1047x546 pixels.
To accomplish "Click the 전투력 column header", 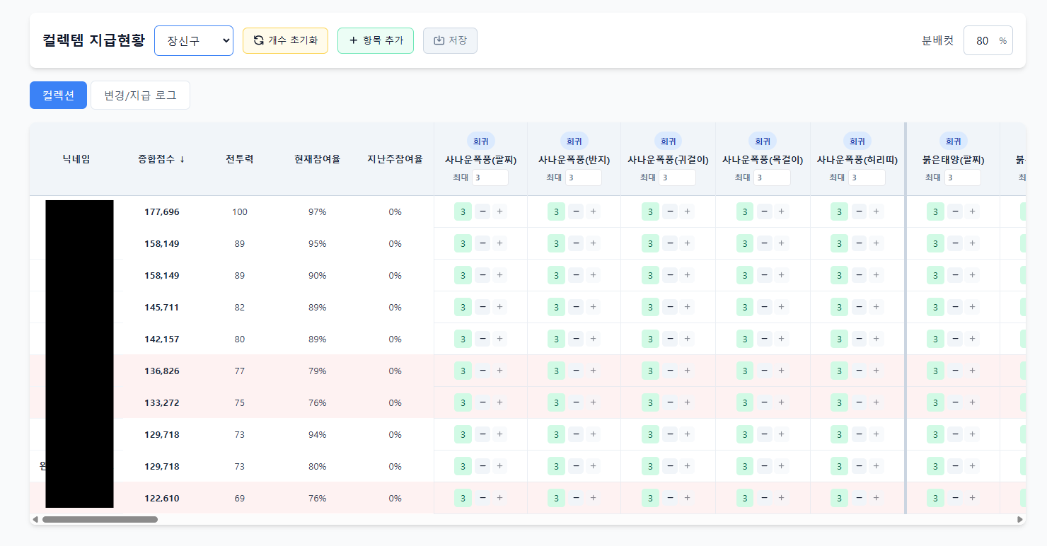I will coord(240,159).
